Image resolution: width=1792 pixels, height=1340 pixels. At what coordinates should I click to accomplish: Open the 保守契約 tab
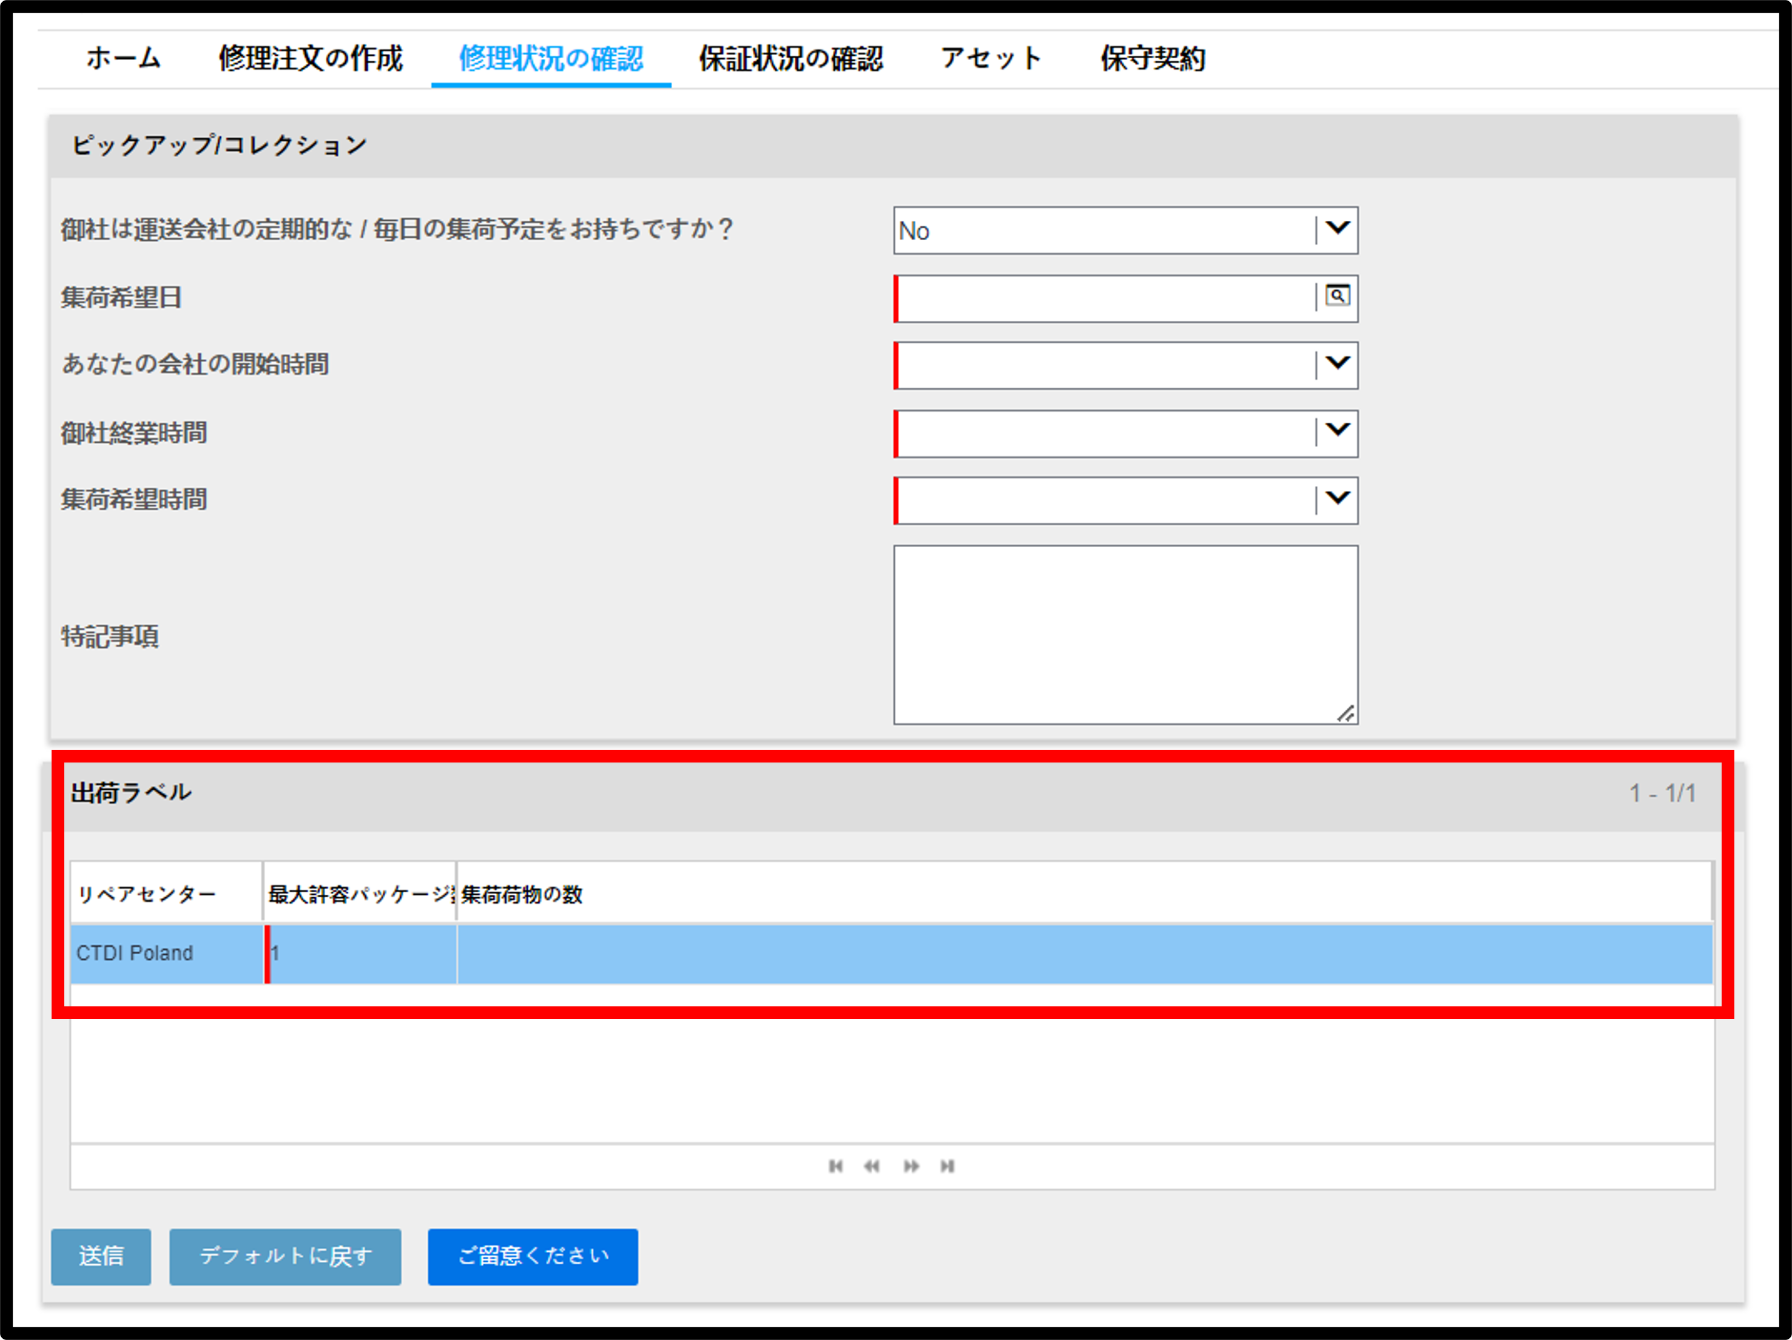point(1153,58)
